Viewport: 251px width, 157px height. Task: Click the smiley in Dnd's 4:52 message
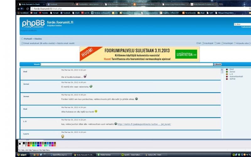(85, 76)
